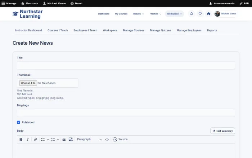
Task: Switch editor to Source mode
Action: (x=120, y=140)
